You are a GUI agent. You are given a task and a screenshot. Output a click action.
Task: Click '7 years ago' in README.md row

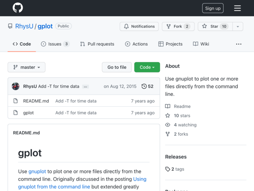pyautogui.click(x=143, y=101)
